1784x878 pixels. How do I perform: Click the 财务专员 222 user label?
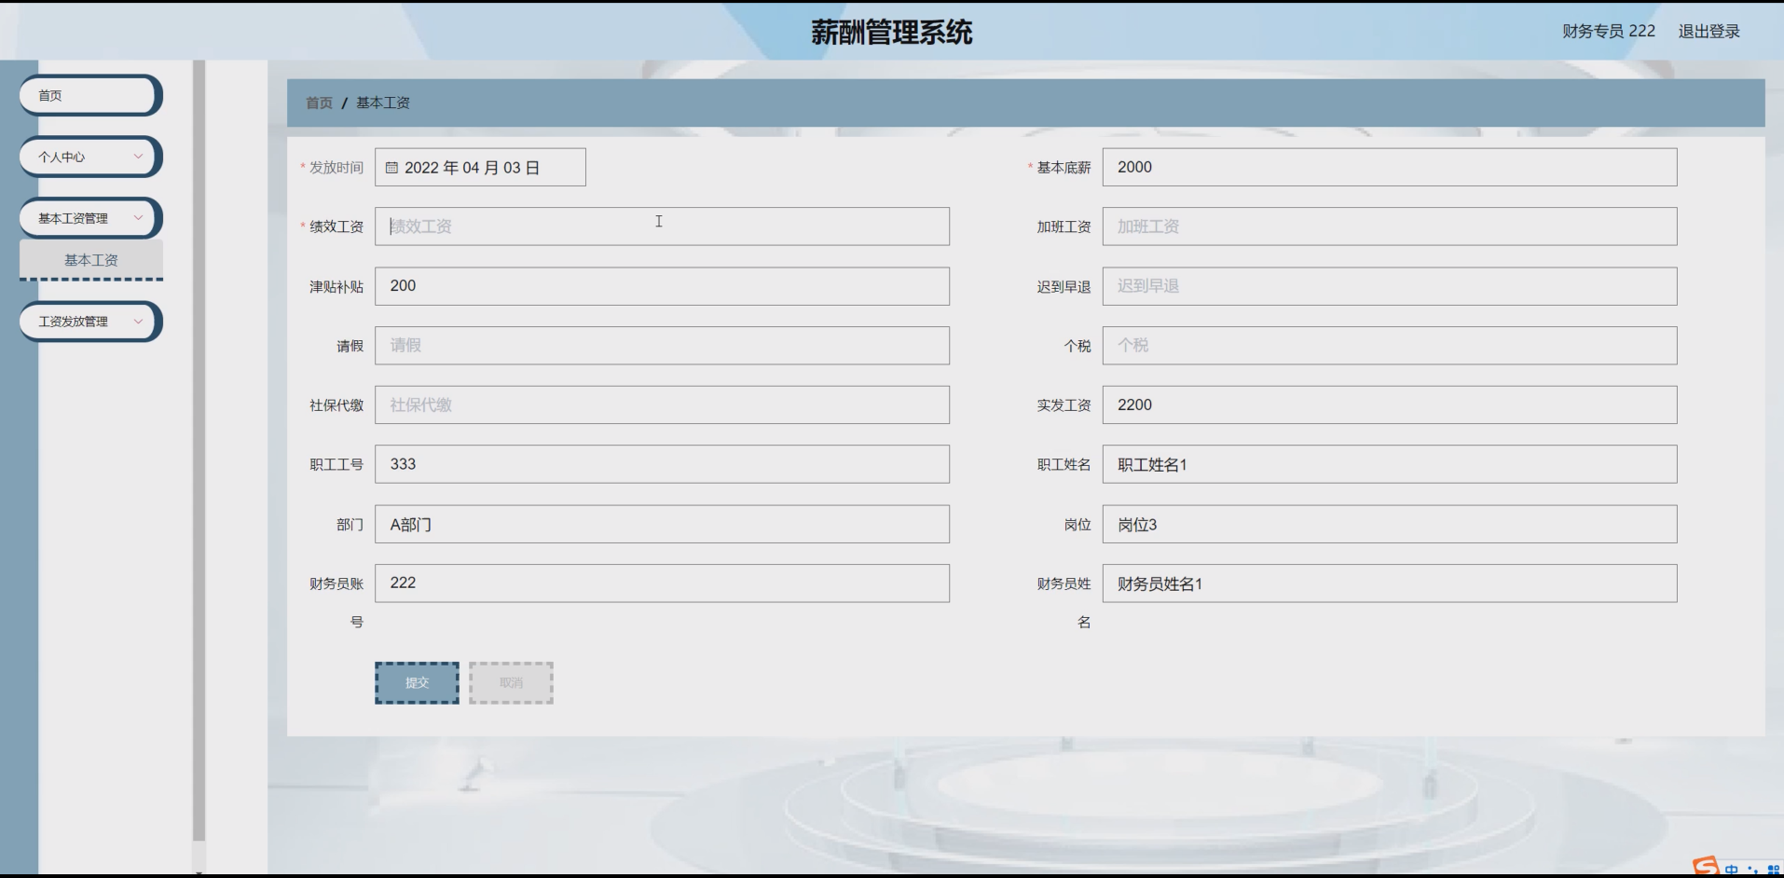tap(1609, 32)
